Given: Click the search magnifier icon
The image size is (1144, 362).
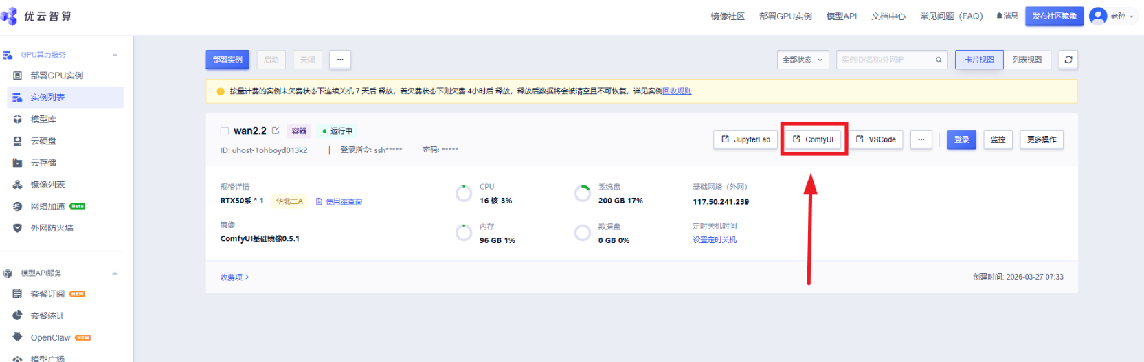Looking at the screenshot, I should coord(939,60).
